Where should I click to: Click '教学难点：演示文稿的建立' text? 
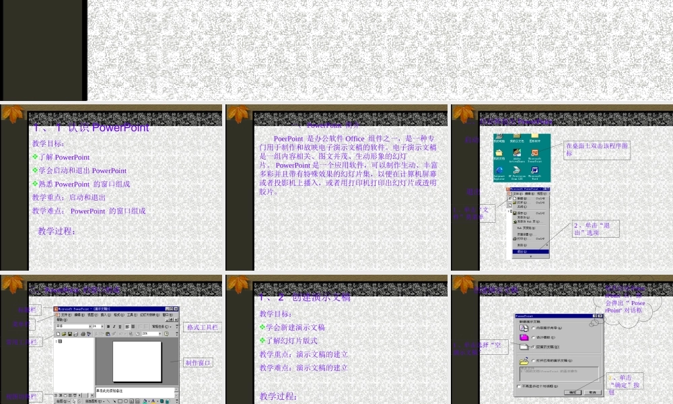304,368
